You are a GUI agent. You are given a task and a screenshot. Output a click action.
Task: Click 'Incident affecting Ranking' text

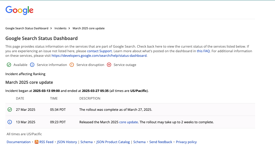26,74
